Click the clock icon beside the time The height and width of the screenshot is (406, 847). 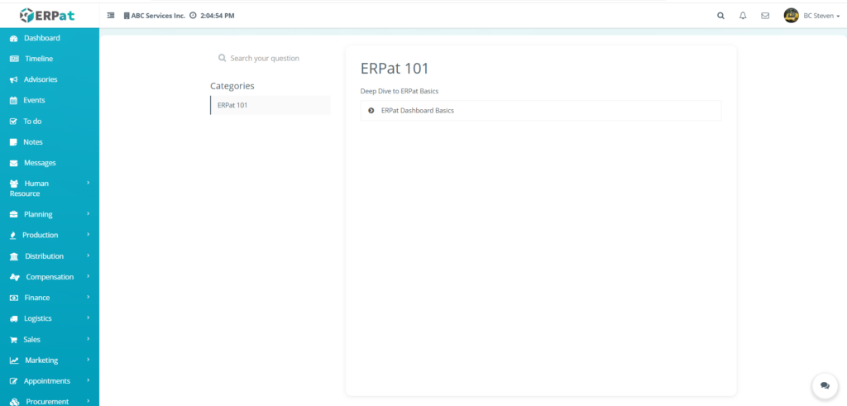[193, 16]
